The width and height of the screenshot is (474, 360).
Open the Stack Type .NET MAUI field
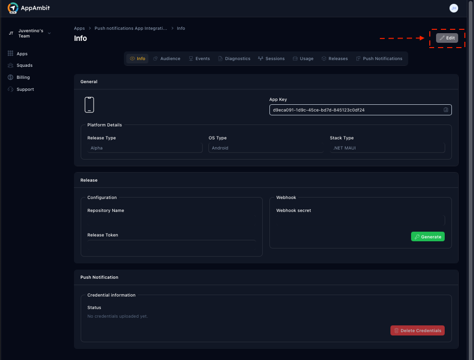387,148
